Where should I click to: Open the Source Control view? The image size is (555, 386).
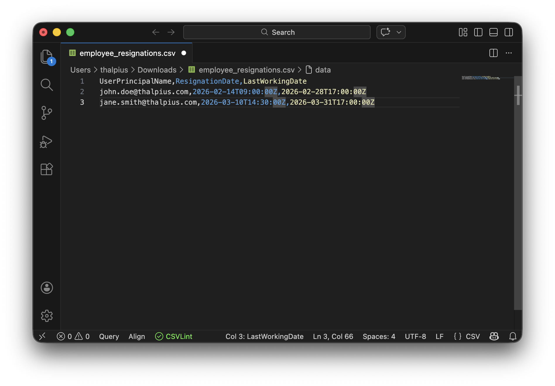pyautogui.click(x=47, y=113)
